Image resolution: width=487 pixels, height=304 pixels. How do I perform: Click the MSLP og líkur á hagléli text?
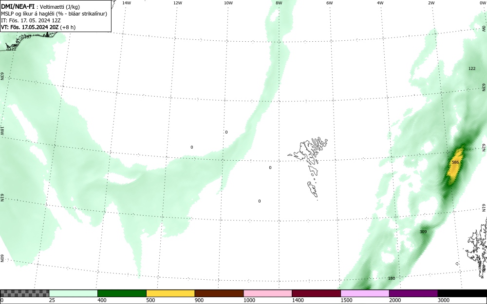tap(54, 14)
